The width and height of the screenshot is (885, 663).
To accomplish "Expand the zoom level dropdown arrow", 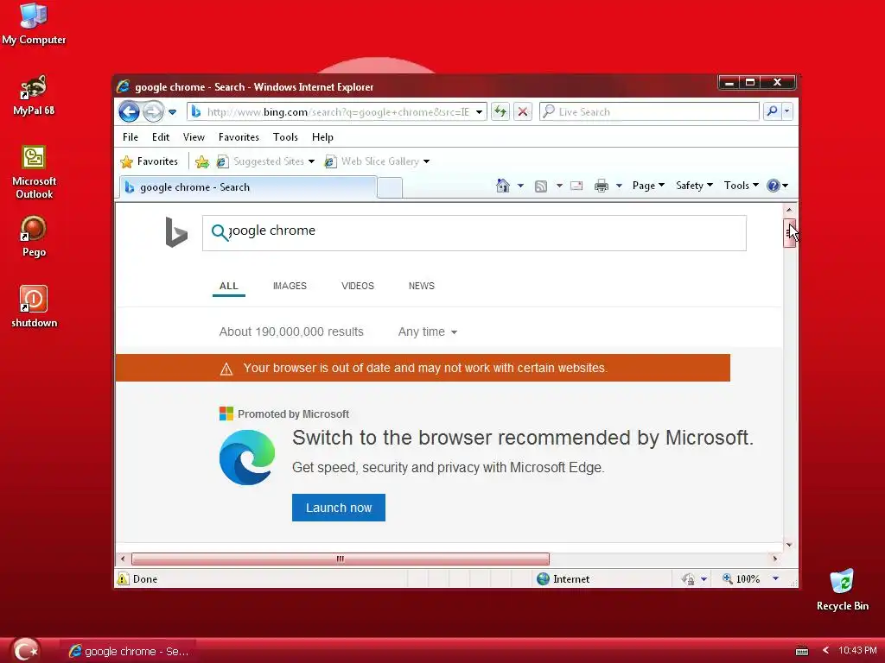I will pyautogui.click(x=775, y=579).
